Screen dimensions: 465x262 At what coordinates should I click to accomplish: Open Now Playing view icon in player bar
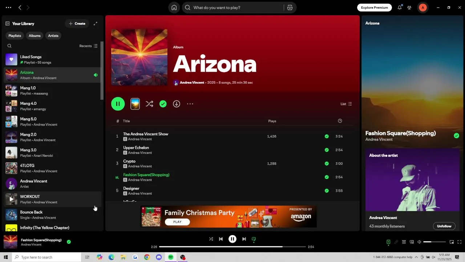pos(388,242)
